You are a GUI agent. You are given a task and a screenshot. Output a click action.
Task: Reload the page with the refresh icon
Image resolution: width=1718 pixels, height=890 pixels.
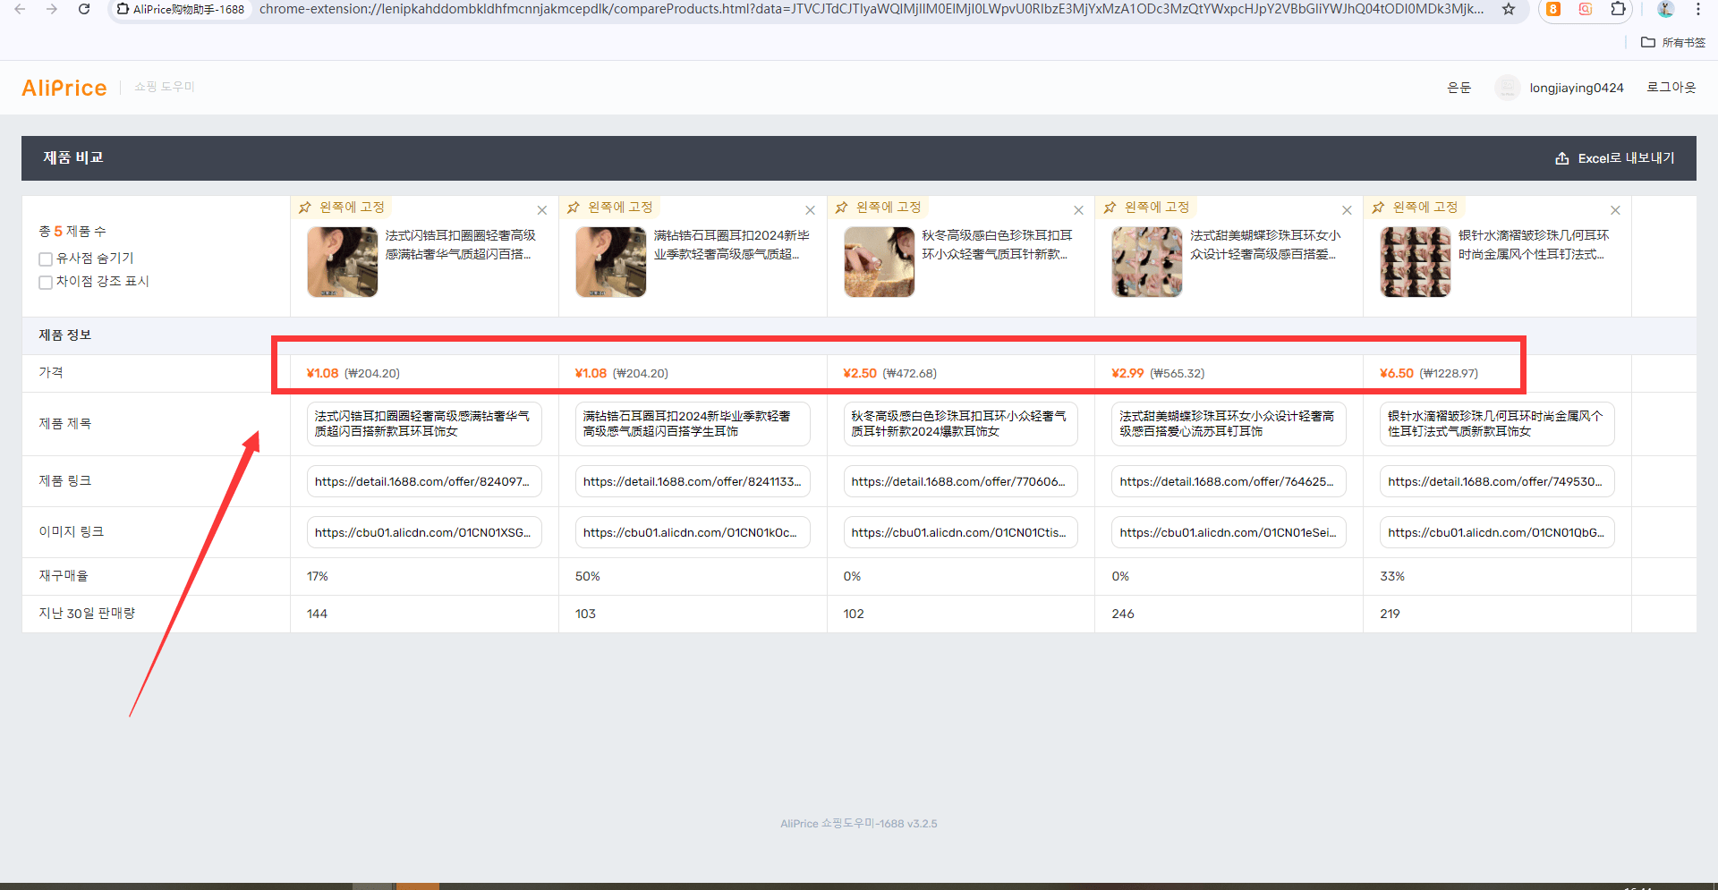[84, 9]
